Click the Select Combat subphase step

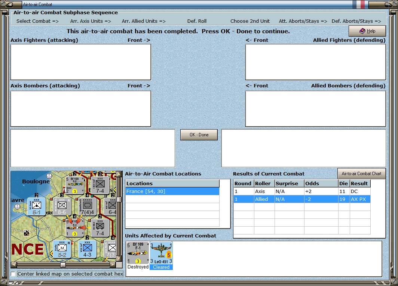point(37,21)
